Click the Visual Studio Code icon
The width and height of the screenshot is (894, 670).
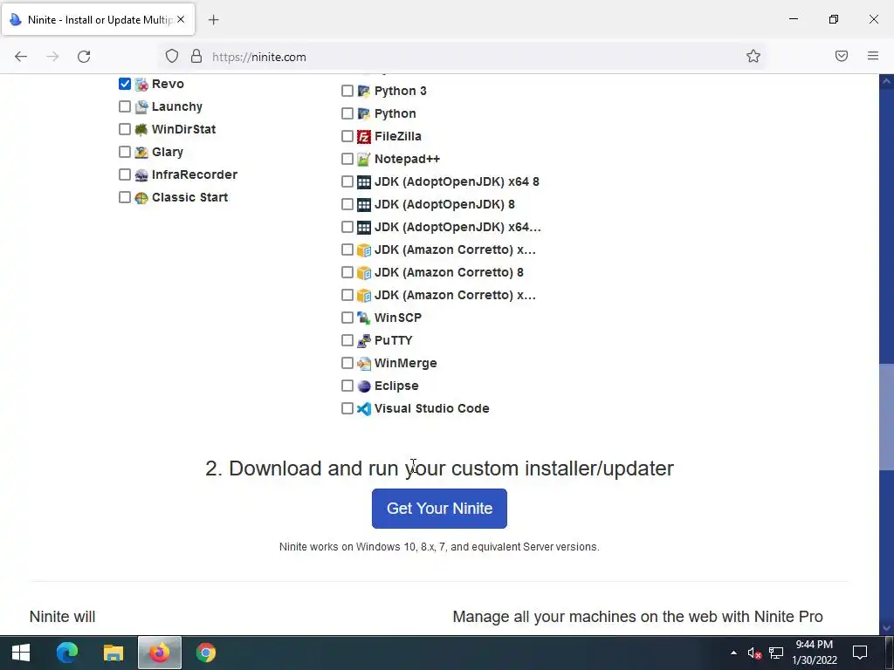pos(364,408)
